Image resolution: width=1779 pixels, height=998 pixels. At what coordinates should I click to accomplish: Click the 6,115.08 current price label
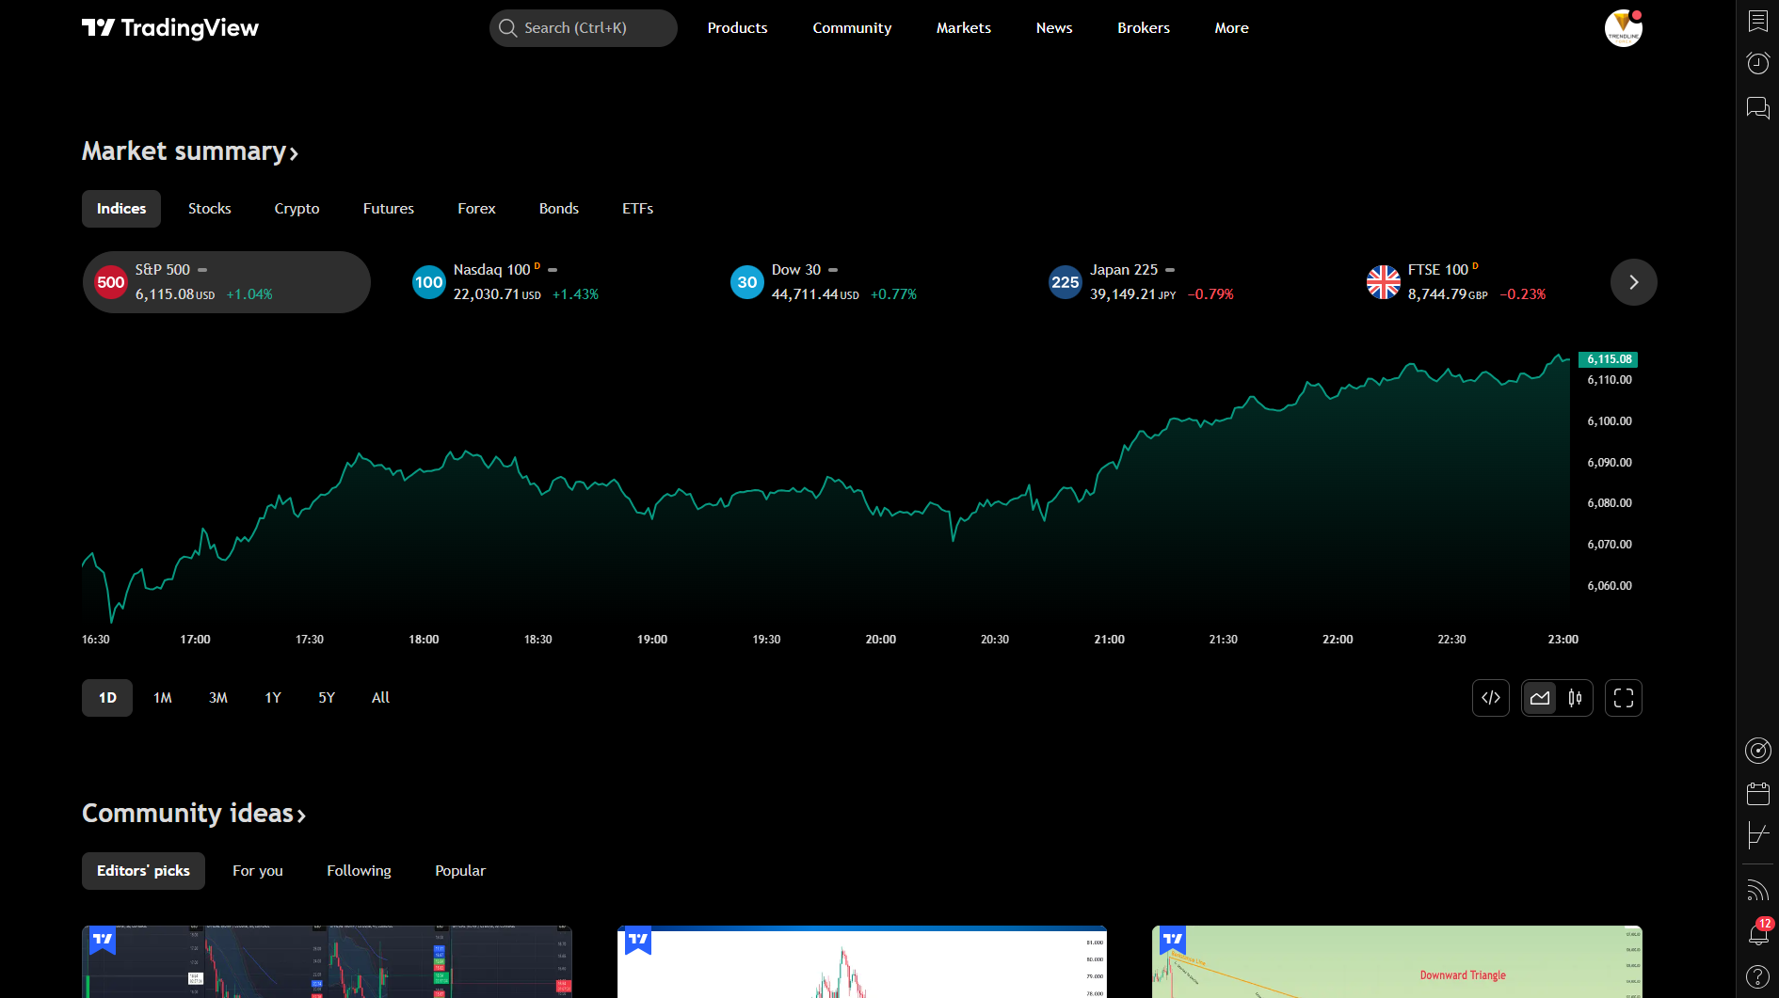click(x=1609, y=359)
